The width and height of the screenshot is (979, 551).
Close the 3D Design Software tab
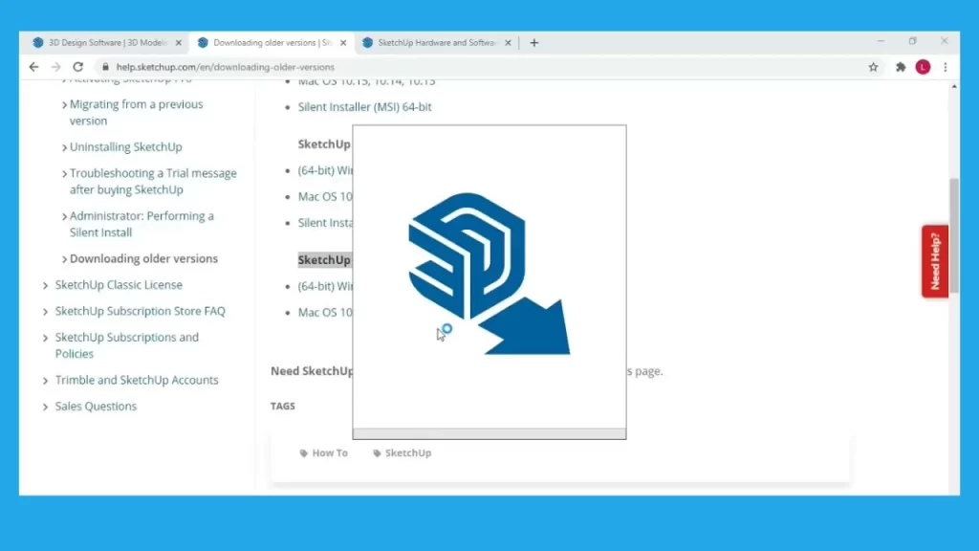click(x=179, y=42)
